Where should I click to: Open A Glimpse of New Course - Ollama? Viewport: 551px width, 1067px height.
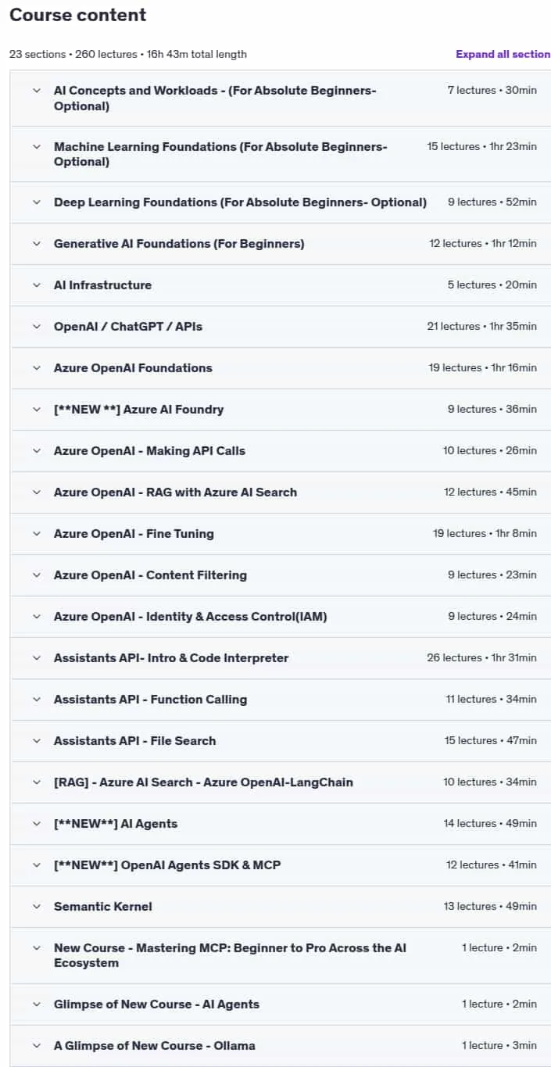tap(281, 1046)
